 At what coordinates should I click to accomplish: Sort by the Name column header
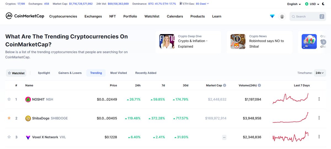click(29, 85)
